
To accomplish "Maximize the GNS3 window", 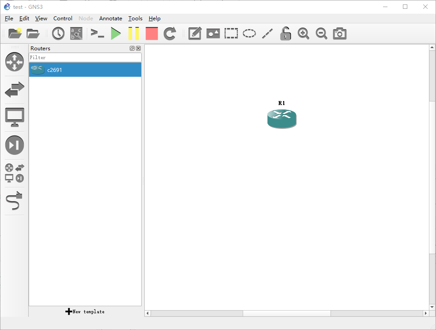I will tap(405, 7).
